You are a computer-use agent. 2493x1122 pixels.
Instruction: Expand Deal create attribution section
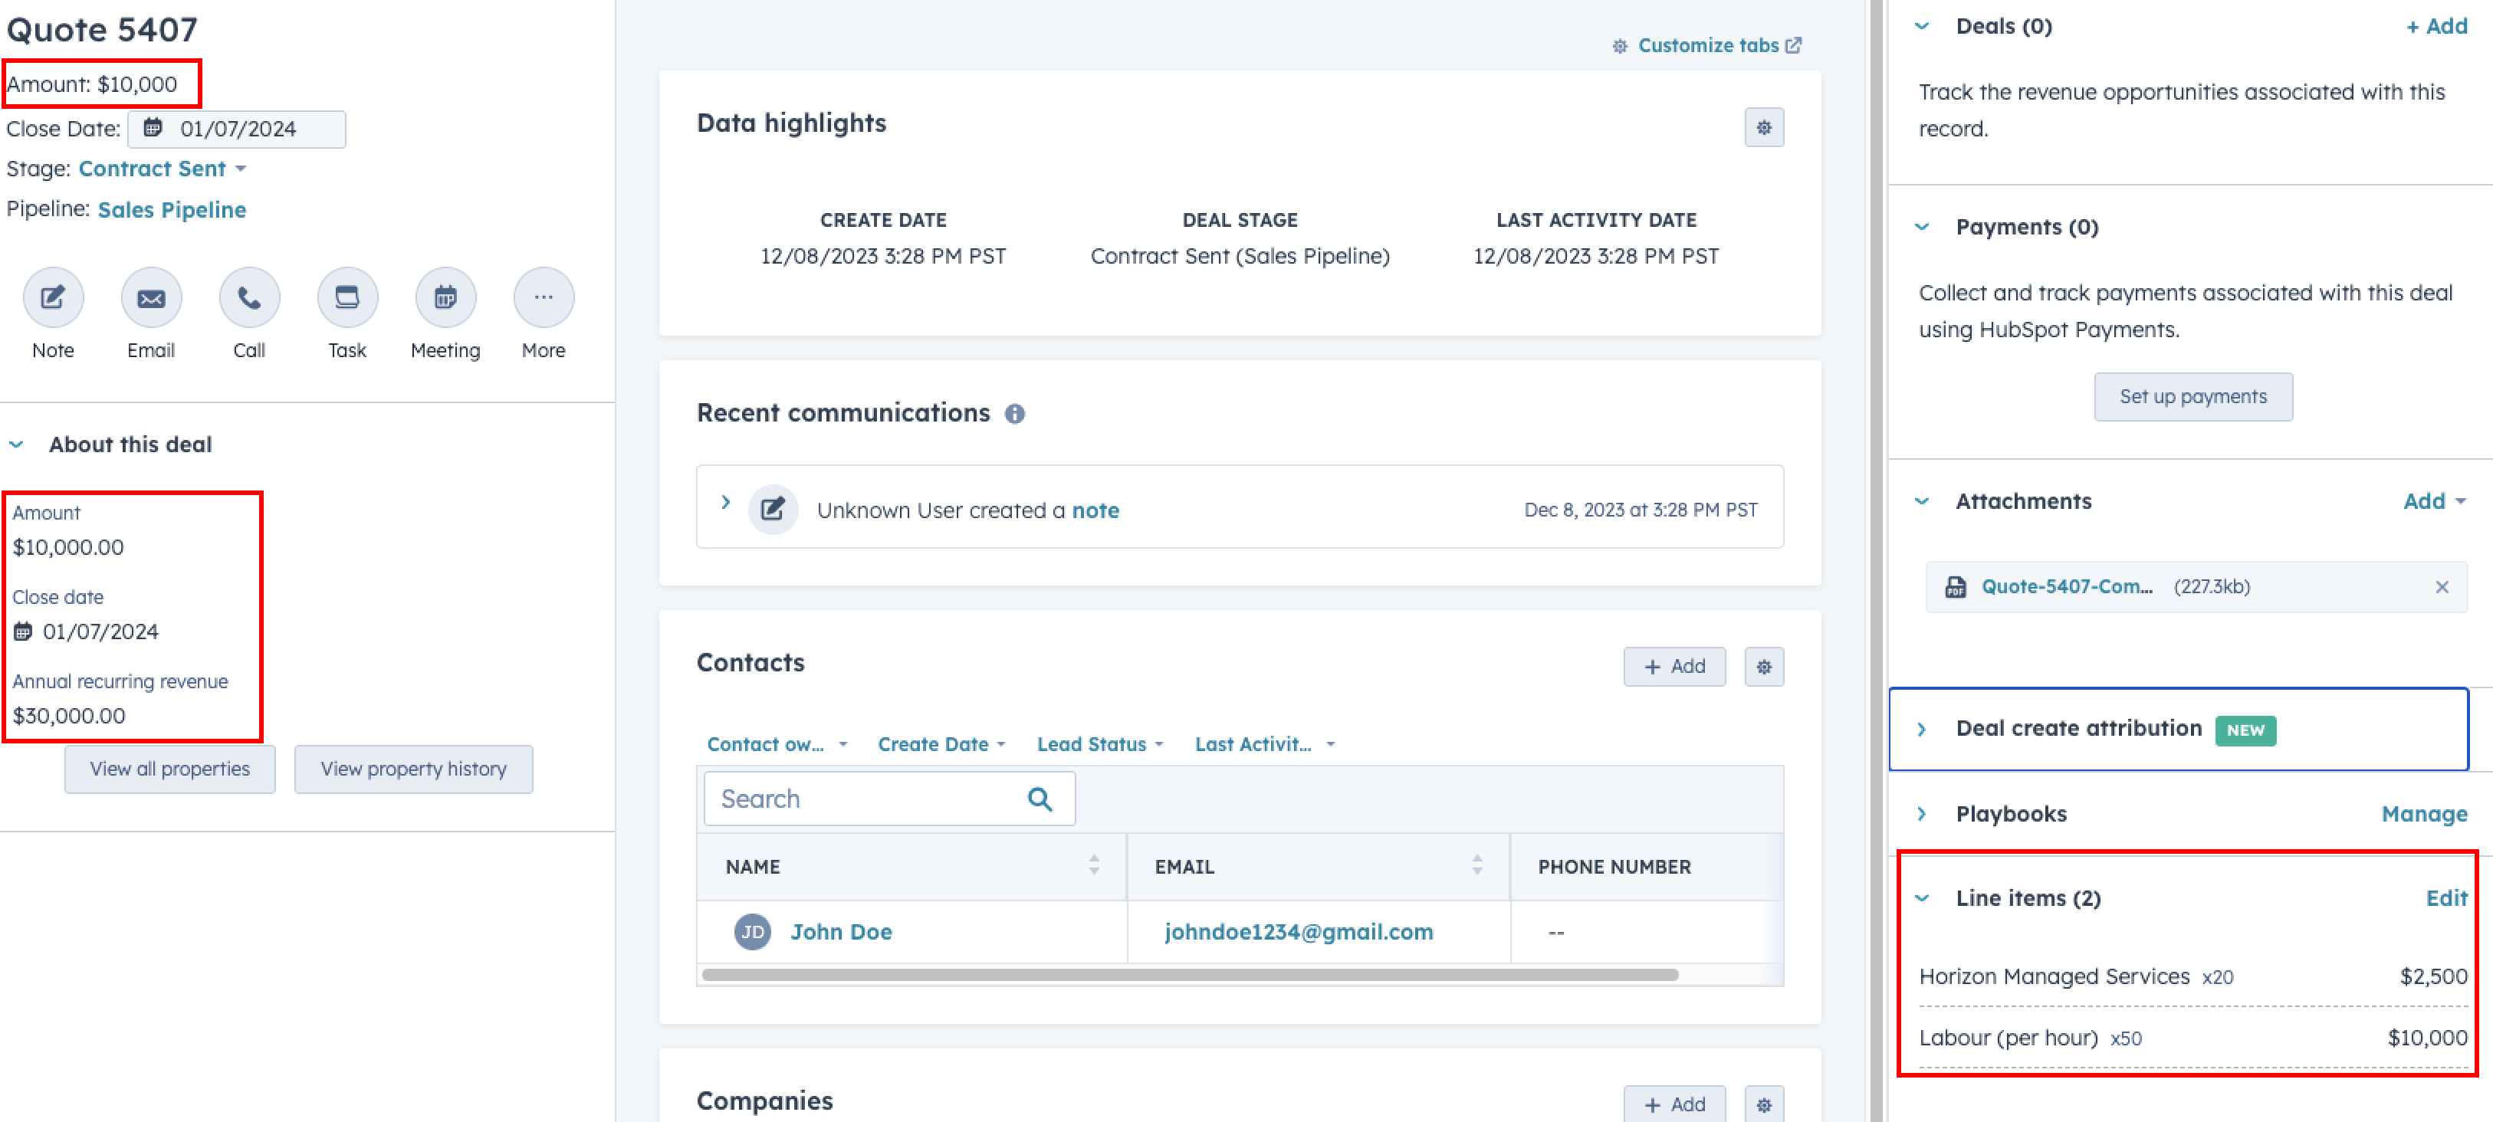[1922, 730]
